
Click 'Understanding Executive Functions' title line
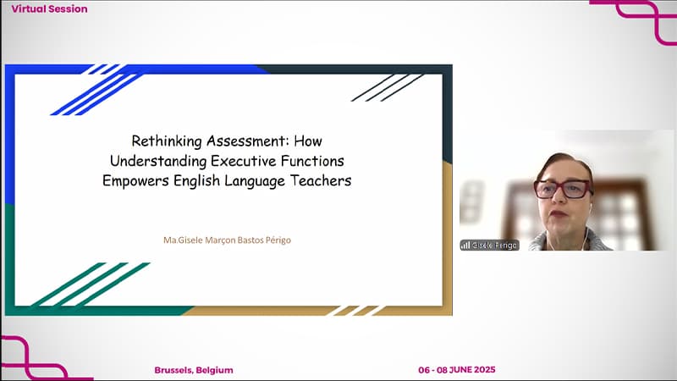pyautogui.click(x=228, y=161)
